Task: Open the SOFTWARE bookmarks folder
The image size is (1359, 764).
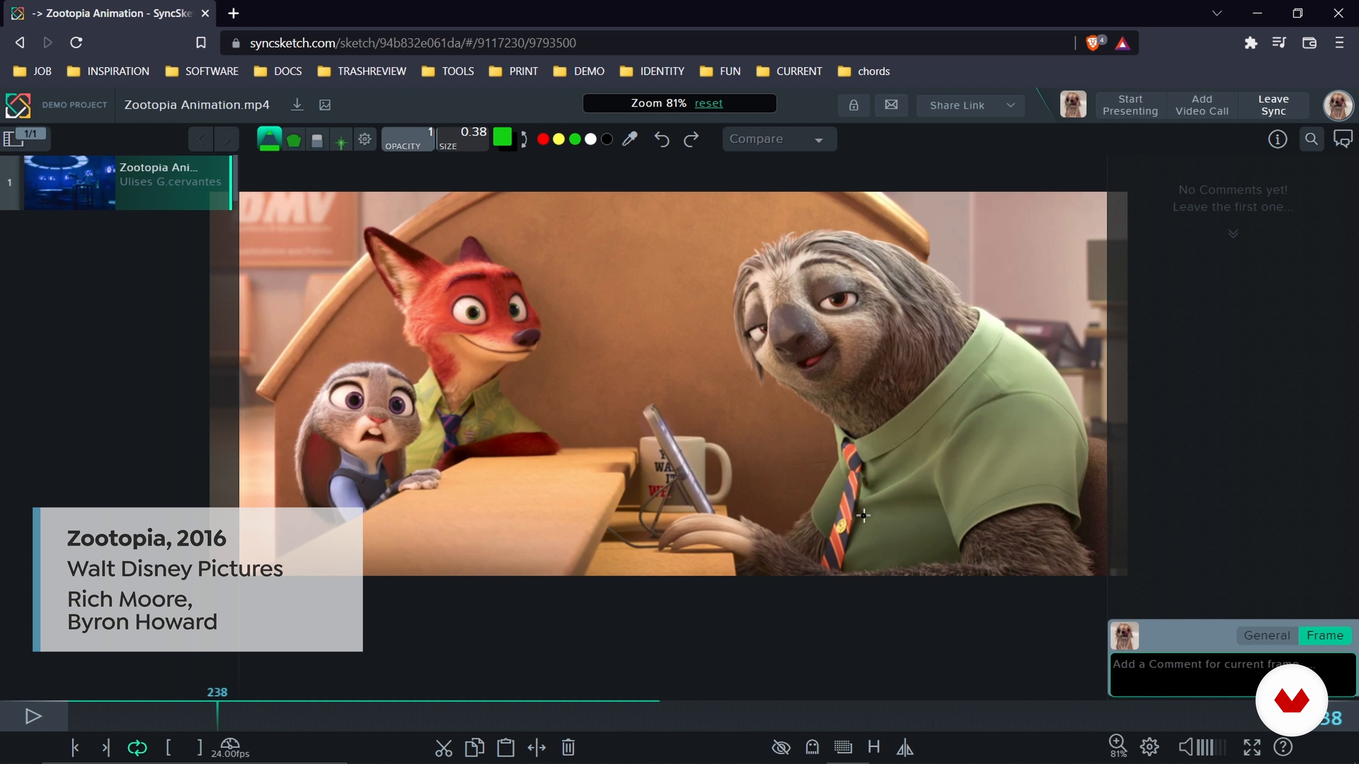Action: pyautogui.click(x=201, y=71)
